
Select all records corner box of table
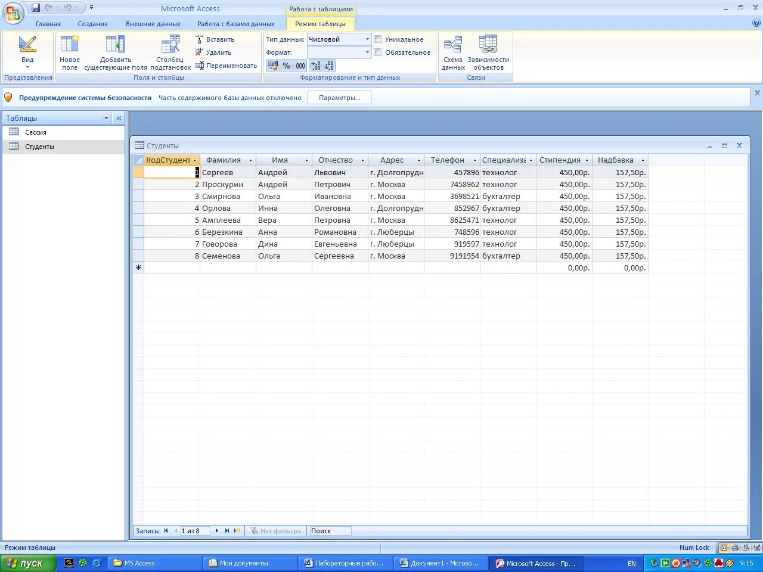click(x=138, y=160)
